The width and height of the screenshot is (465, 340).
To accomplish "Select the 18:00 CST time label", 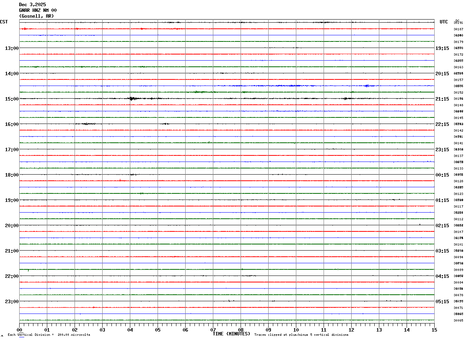I will 12,175.
